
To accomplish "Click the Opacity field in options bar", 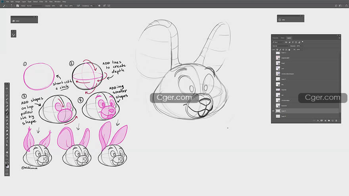I will point(54,6).
